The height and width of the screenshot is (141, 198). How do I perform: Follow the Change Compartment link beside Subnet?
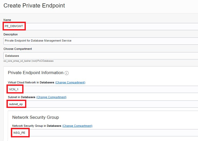[x=51, y=97]
